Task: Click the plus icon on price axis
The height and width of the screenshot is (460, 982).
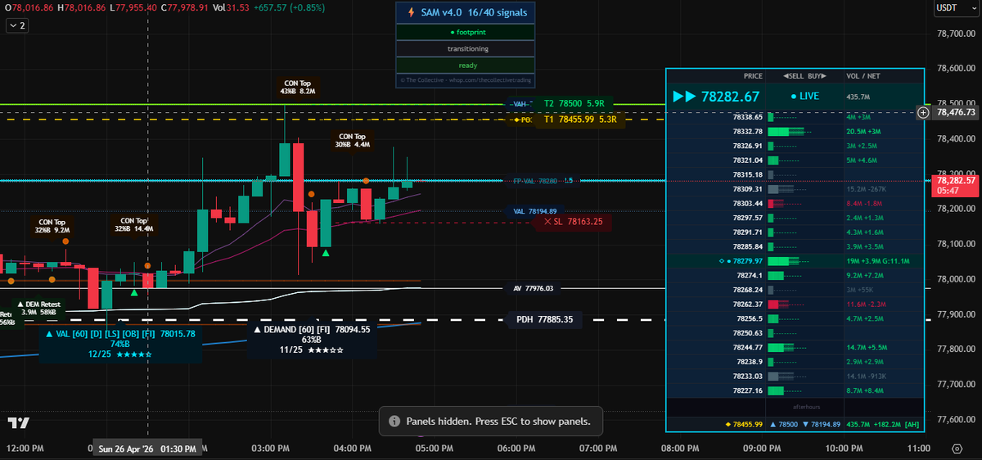Action: click(x=923, y=112)
